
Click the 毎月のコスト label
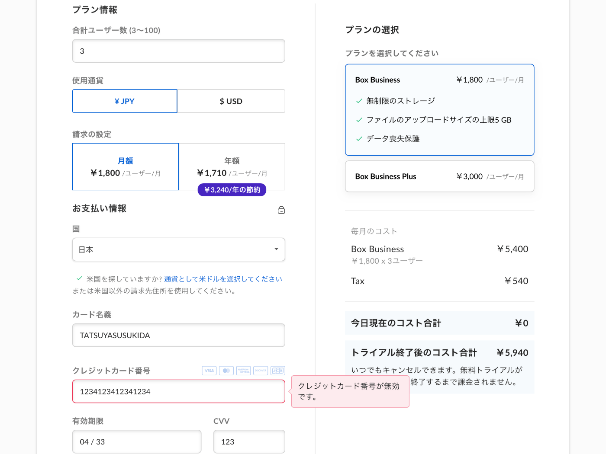tap(374, 231)
